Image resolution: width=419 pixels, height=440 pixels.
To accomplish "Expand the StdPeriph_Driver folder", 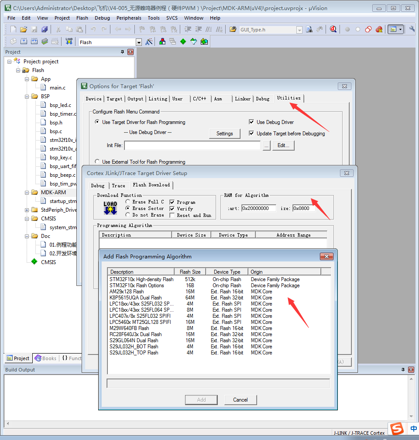I will [27, 210].
